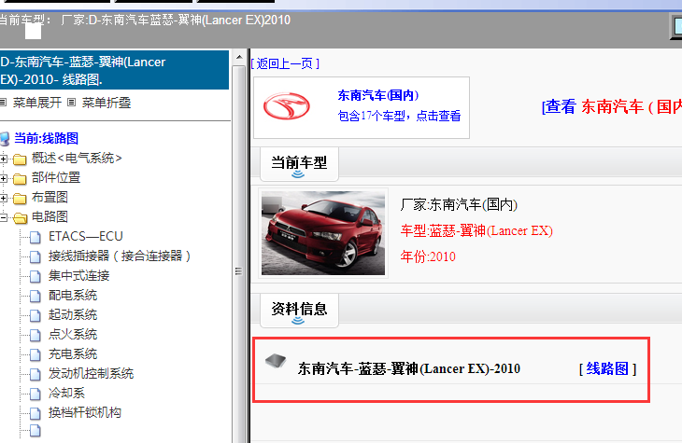Open the 充电系统 diagram
Screen dimensions: 682x443
(73, 353)
